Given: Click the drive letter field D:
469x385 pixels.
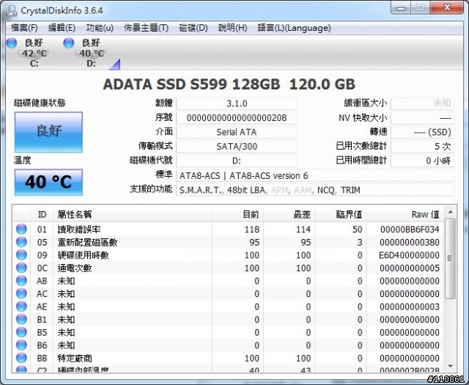Looking at the screenshot, I should coord(237,161).
